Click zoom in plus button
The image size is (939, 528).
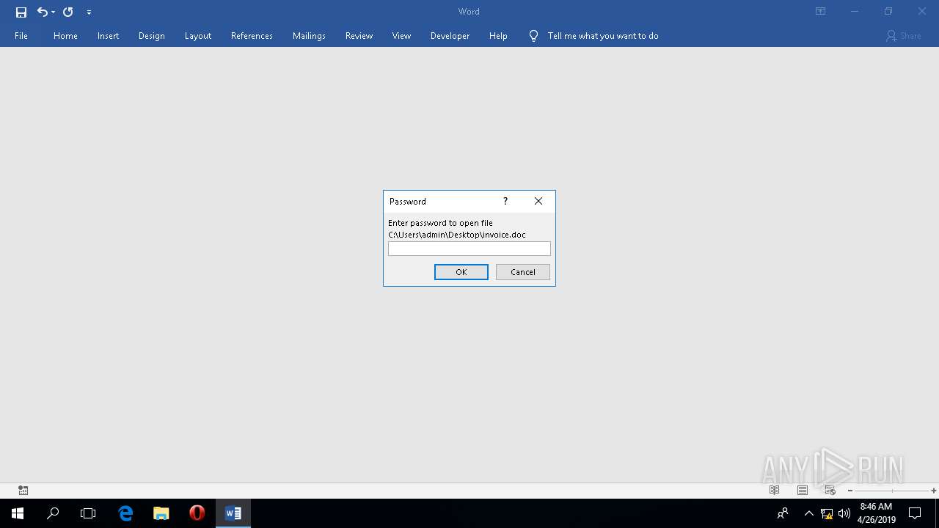coord(933,491)
